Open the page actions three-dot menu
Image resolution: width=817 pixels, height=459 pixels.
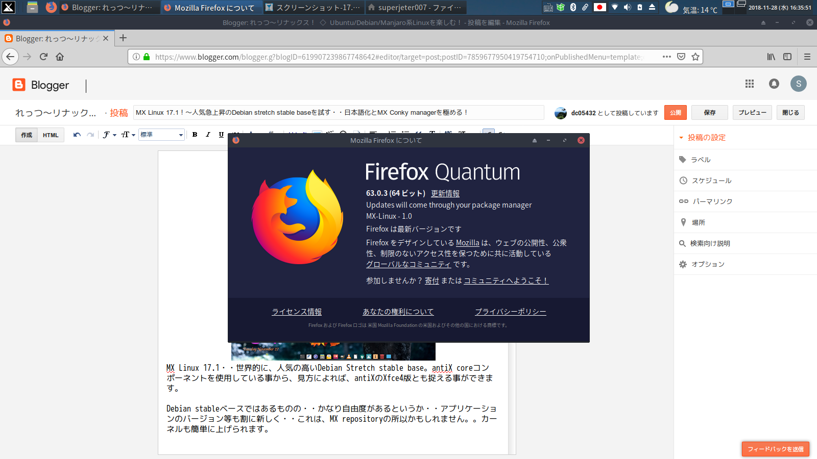[x=666, y=57]
